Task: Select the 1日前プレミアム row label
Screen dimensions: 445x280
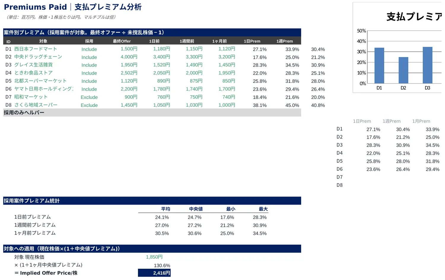Action: click(33, 217)
